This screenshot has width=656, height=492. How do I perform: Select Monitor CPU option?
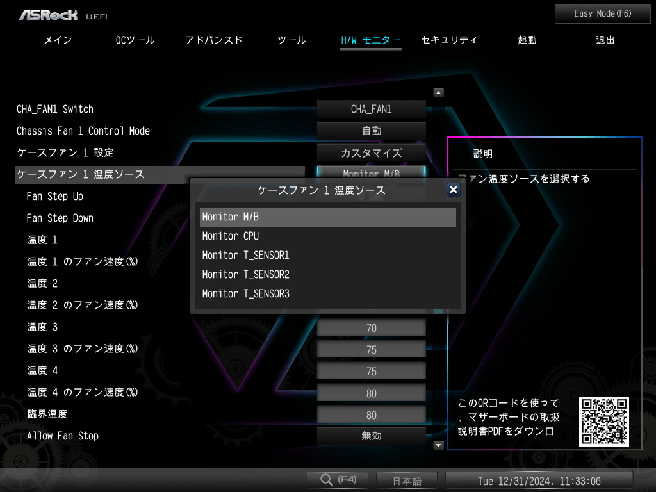327,236
